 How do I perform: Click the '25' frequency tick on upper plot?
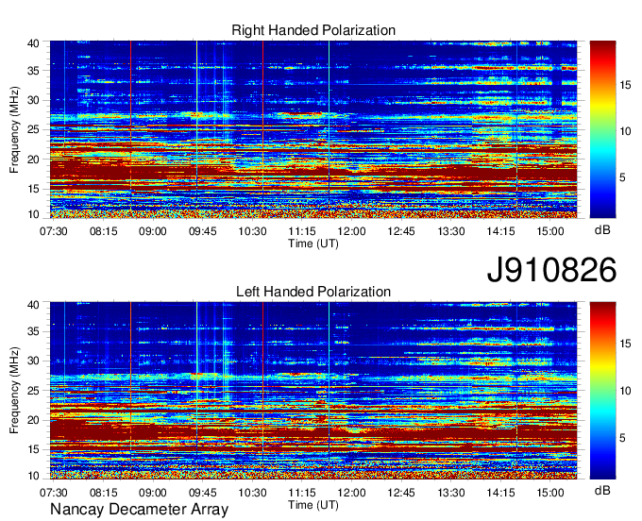click(x=33, y=129)
